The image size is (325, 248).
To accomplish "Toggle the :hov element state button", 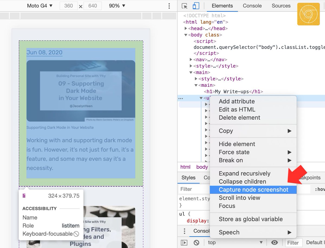I will (320, 189).
